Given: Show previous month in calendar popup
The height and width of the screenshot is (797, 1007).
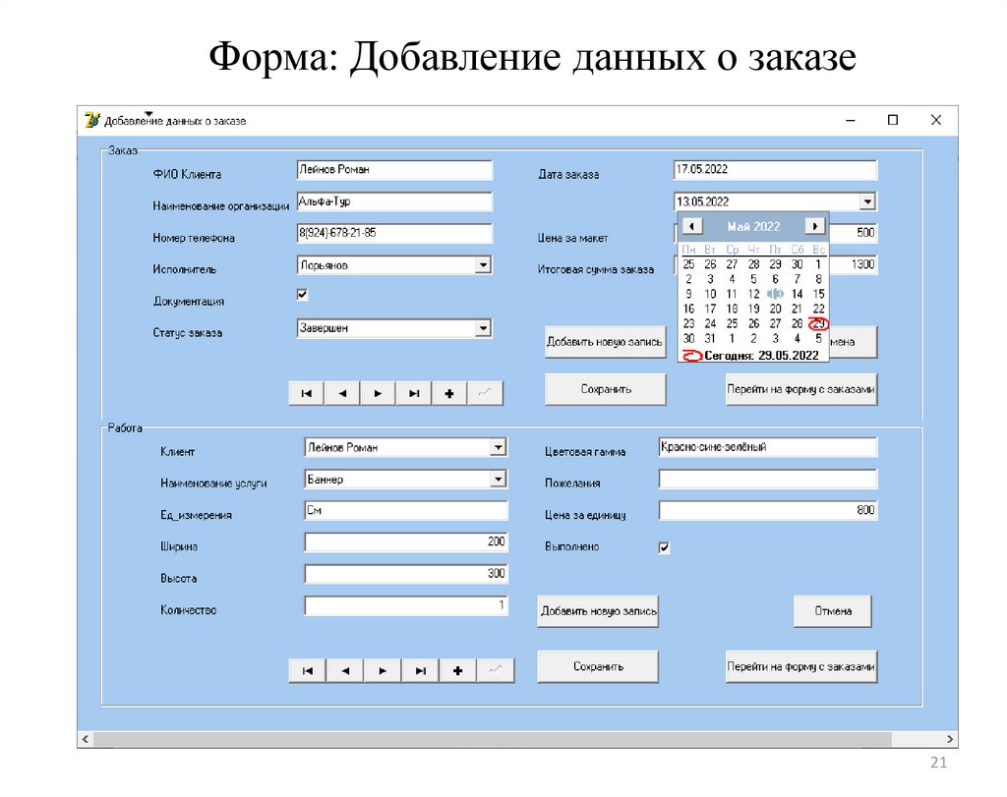Looking at the screenshot, I should tap(692, 226).
